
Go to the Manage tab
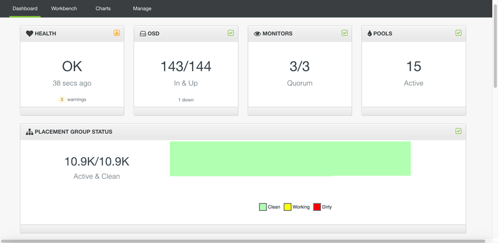pos(142,9)
